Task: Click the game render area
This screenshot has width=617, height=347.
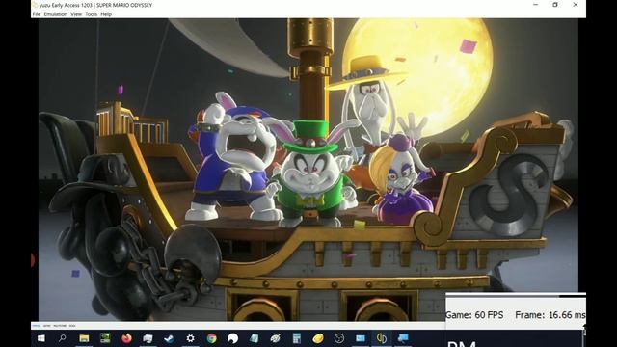Action: click(x=308, y=170)
